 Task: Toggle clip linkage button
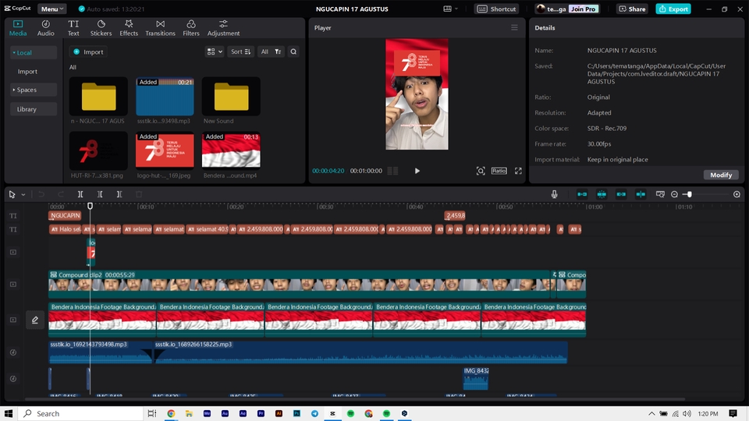pyautogui.click(x=621, y=194)
